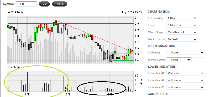
Task: Open the upper Indicator dropdown
Action: coord(186,52)
